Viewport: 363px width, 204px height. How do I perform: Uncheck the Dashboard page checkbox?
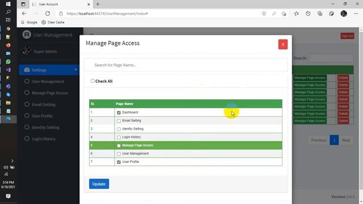point(119,113)
